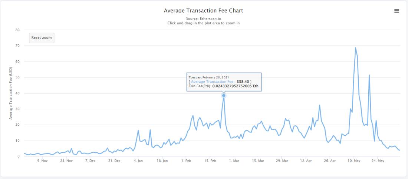Click the 10. May x-axis label
This screenshot has width=408, height=179.
point(354,161)
